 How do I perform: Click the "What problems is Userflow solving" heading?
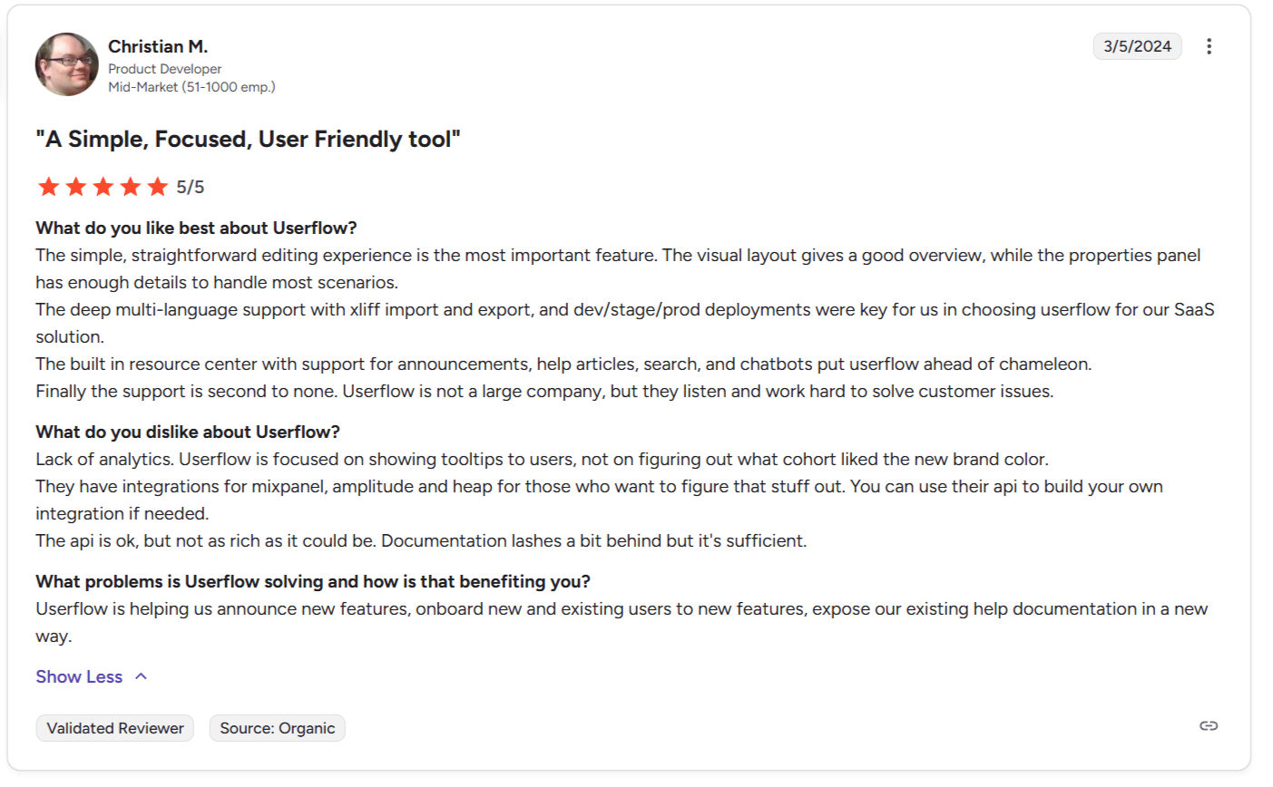click(x=313, y=581)
